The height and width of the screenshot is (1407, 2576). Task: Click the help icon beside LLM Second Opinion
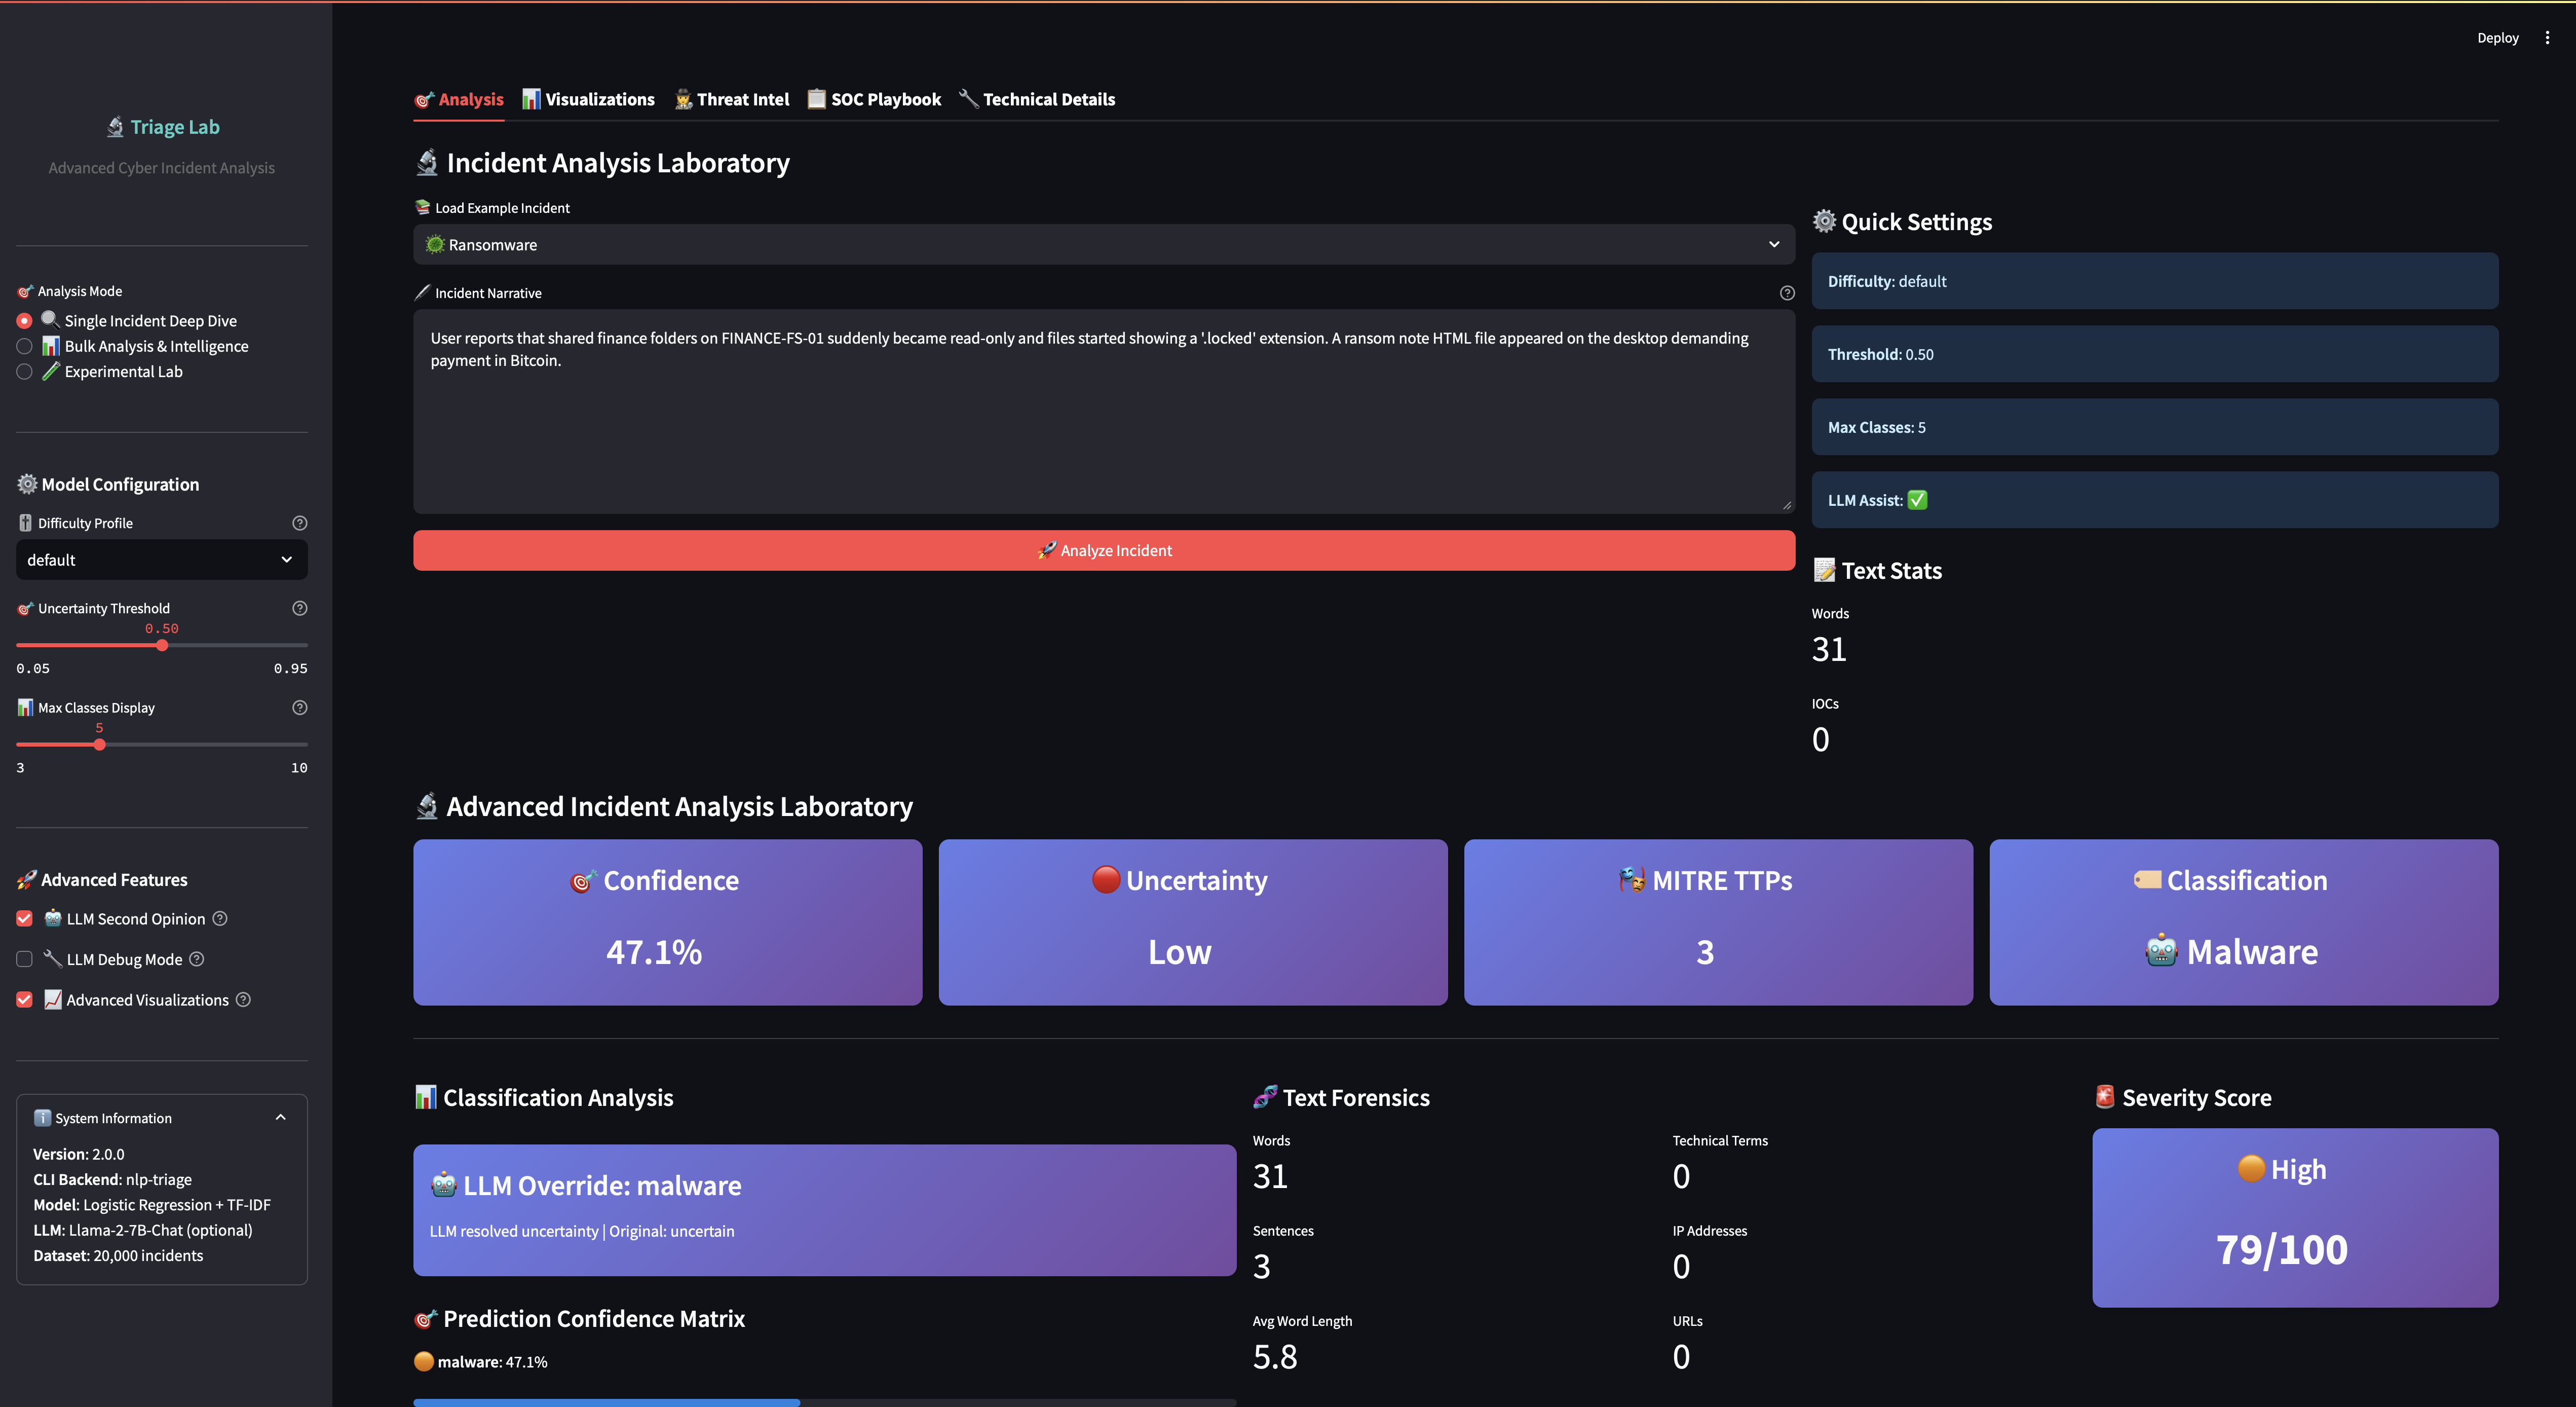click(220, 918)
